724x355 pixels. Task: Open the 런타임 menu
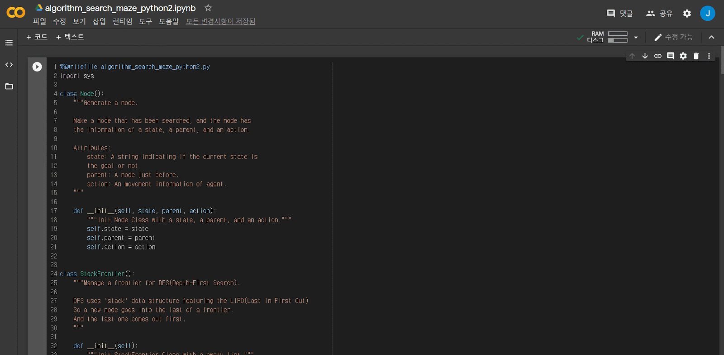tap(122, 21)
